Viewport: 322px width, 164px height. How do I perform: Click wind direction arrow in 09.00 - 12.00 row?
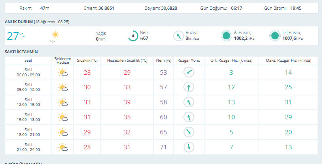(x=189, y=87)
